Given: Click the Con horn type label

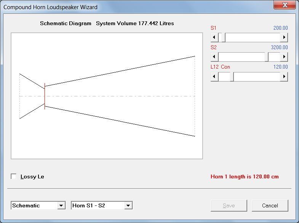Looking at the screenshot, I should click(x=225, y=67).
